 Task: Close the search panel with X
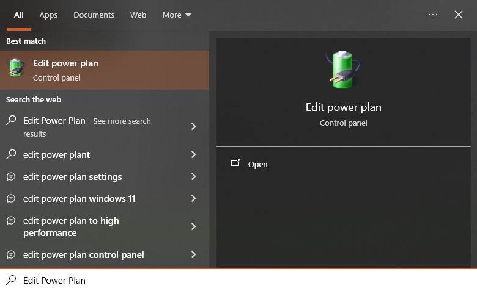click(459, 15)
